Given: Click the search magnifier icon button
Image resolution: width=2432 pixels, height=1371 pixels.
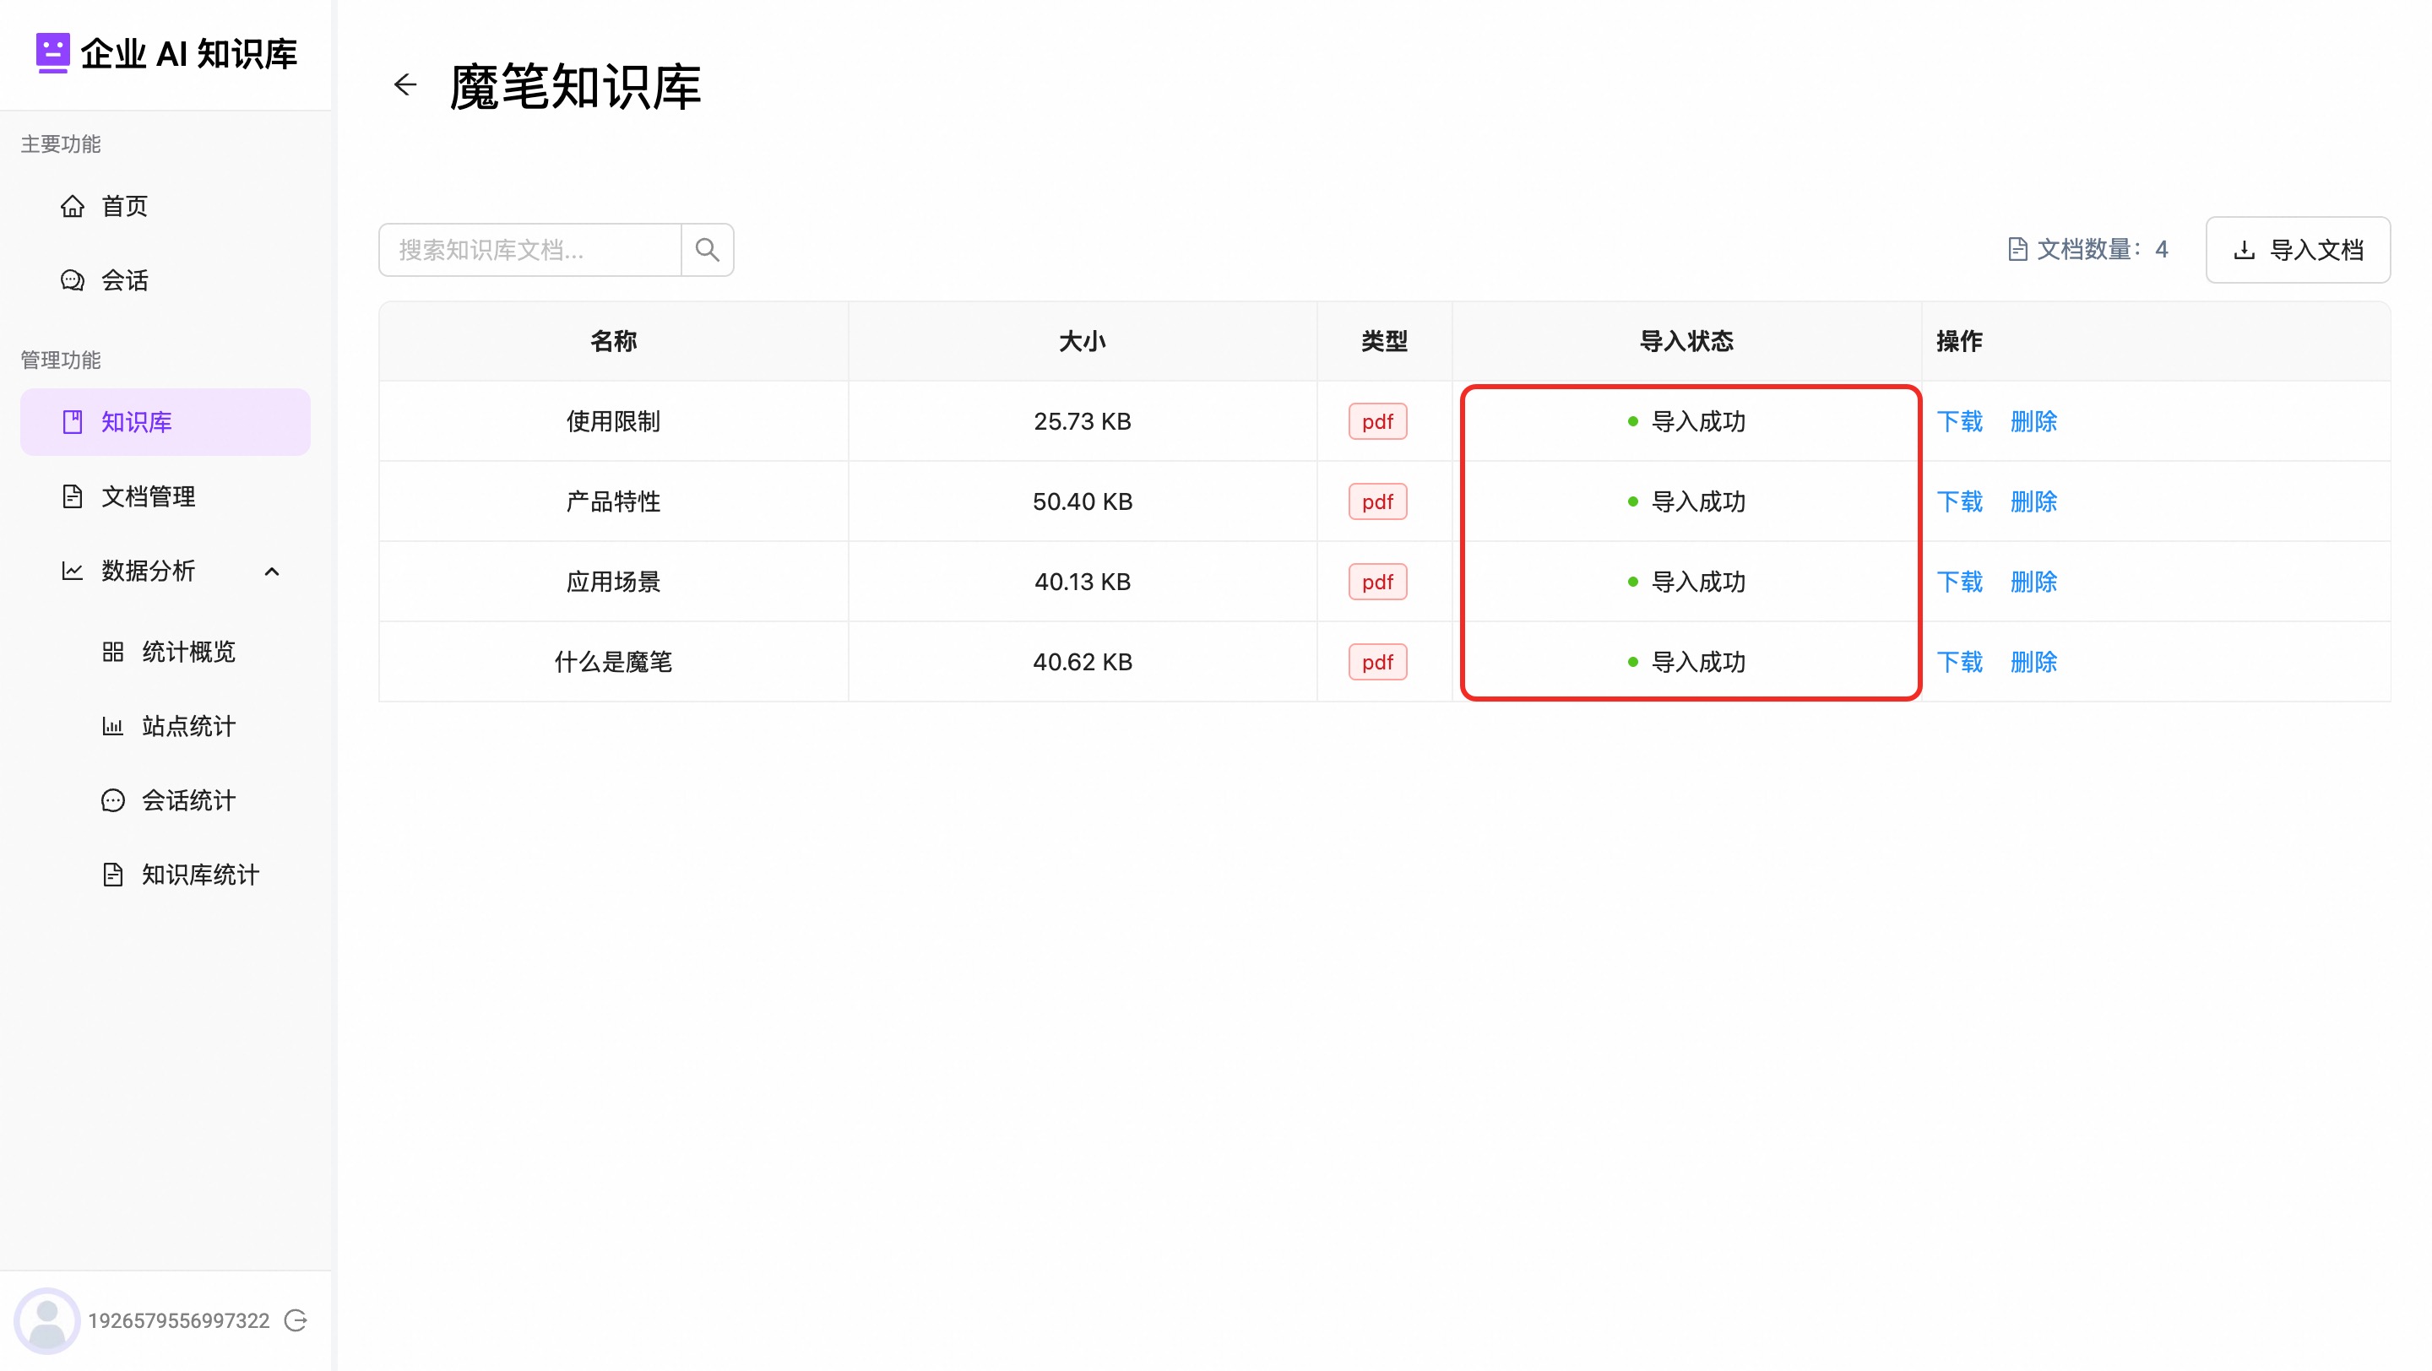Looking at the screenshot, I should click(x=707, y=249).
